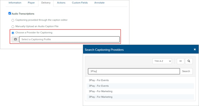Switch to the Information tab
The image size is (199, 106).
(x=15, y=3)
